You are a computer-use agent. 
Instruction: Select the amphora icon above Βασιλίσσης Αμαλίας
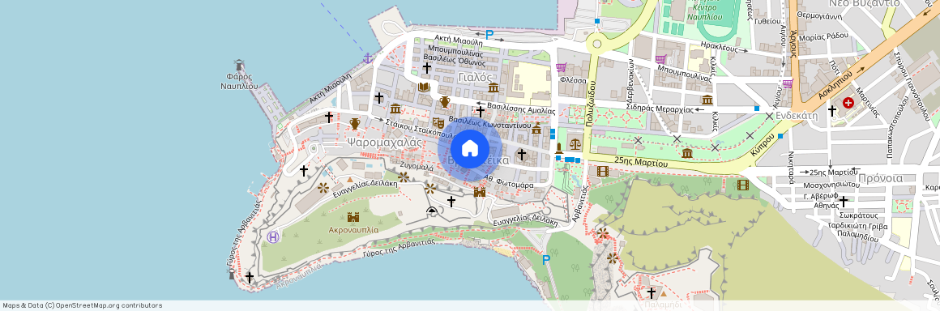coord(444,102)
